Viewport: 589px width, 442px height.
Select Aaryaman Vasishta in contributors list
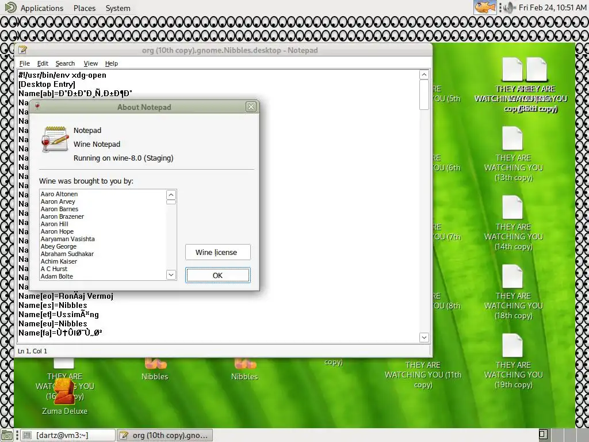(x=68, y=239)
